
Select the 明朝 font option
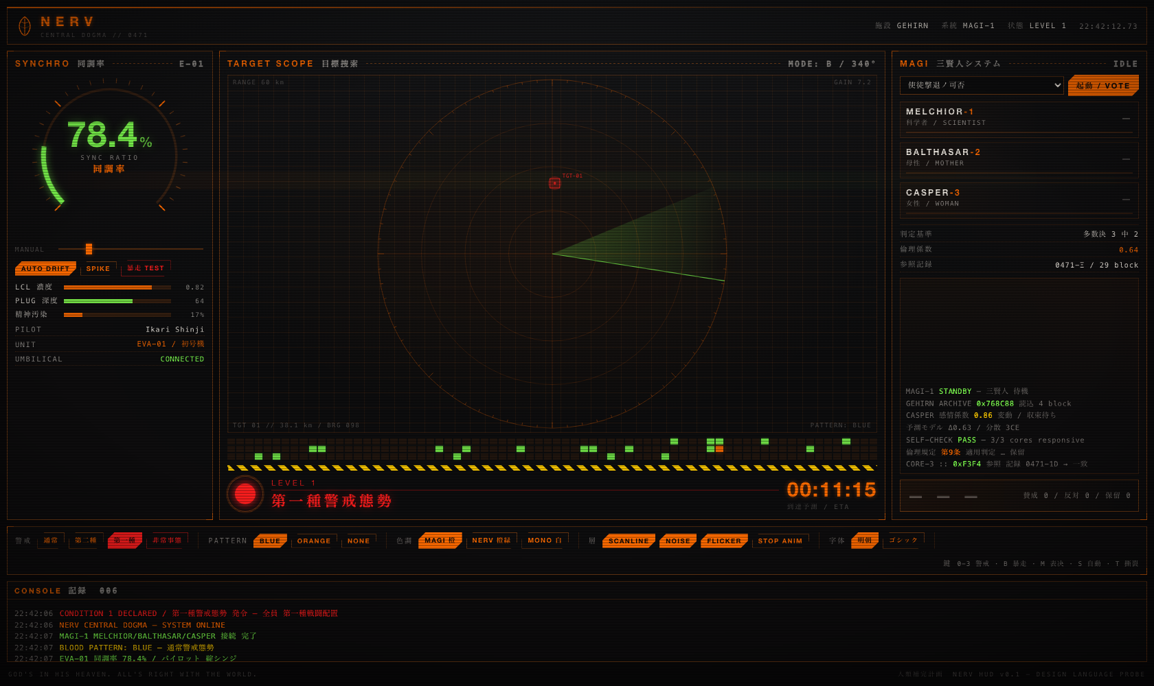(x=865, y=541)
